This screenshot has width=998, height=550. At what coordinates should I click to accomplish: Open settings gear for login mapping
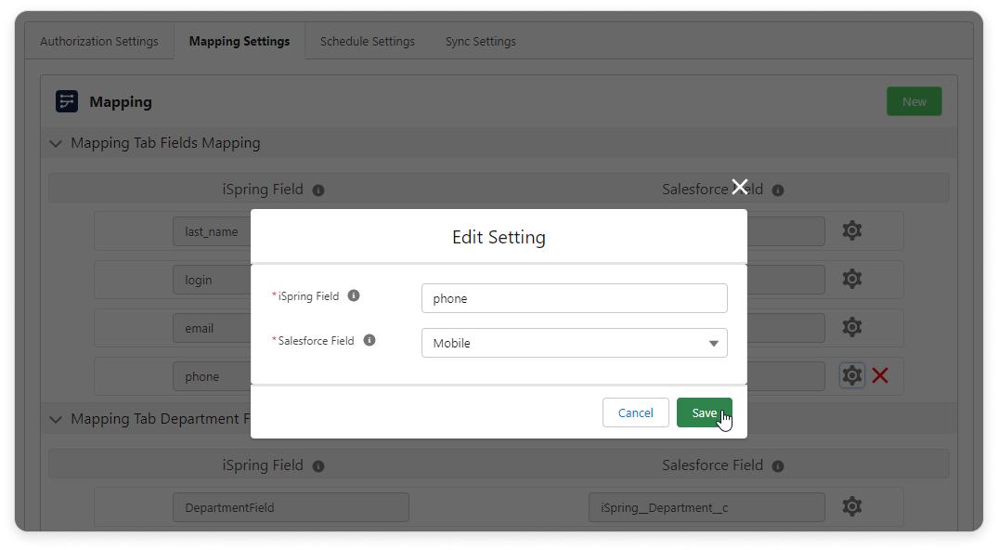(851, 280)
